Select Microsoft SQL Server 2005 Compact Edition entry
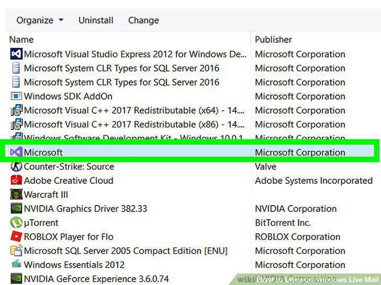Screen dimensions: 381x285 click(126, 251)
